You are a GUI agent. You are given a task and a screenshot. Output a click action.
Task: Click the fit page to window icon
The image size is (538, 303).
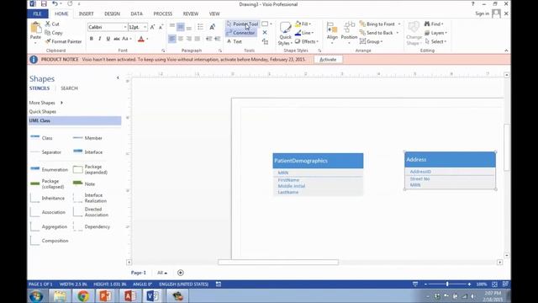[494, 284]
